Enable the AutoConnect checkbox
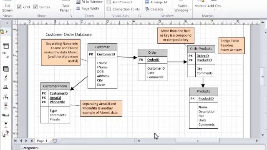The image size is (267, 150). tap(108, 2)
